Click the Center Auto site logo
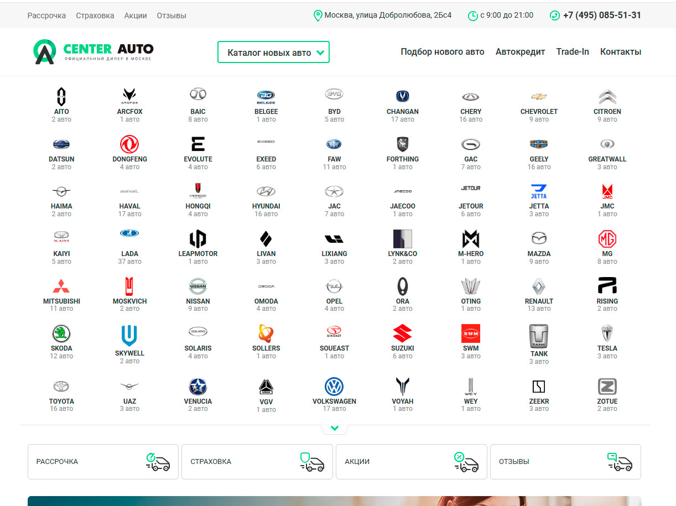Viewport: 676px width, 506px height. pyautogui.click(x=93, y=52)
